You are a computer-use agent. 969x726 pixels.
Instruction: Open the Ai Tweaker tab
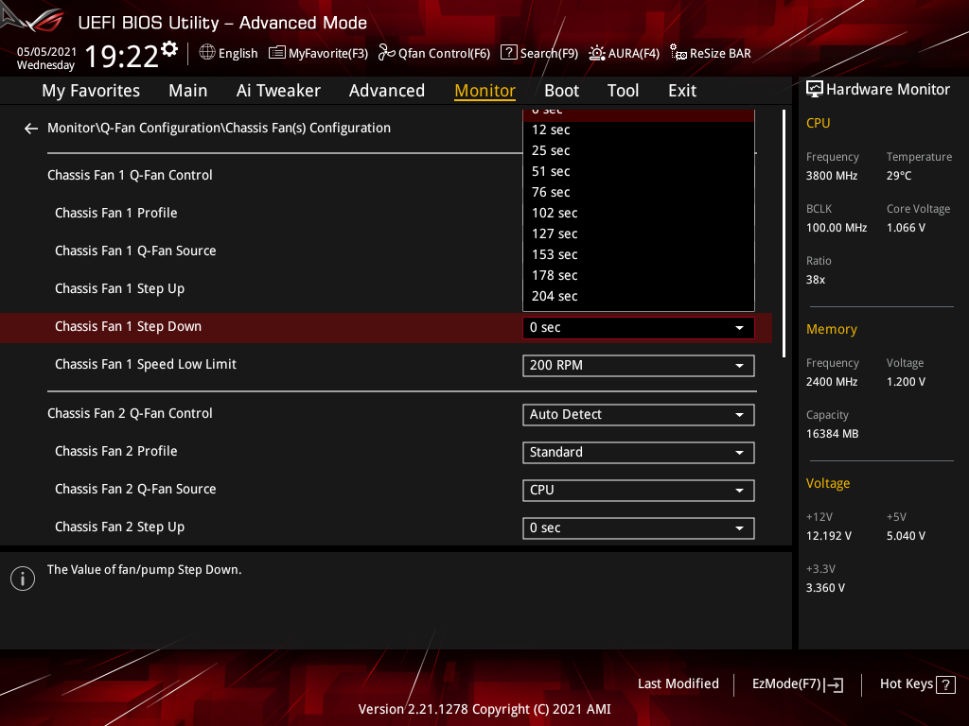point(278,91)
